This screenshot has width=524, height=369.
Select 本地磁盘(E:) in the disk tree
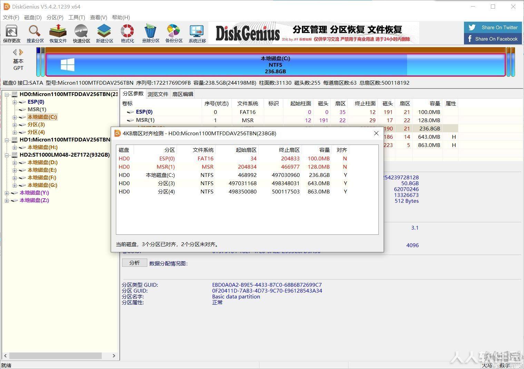tap(42, 170)
